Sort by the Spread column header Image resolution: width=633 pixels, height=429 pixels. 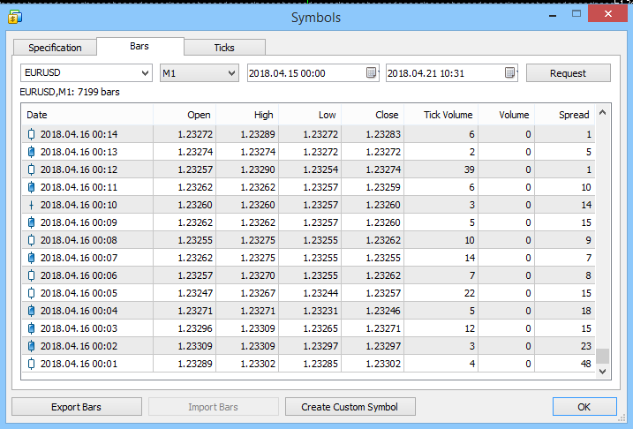pyautogui.click(x=565, y=115)
